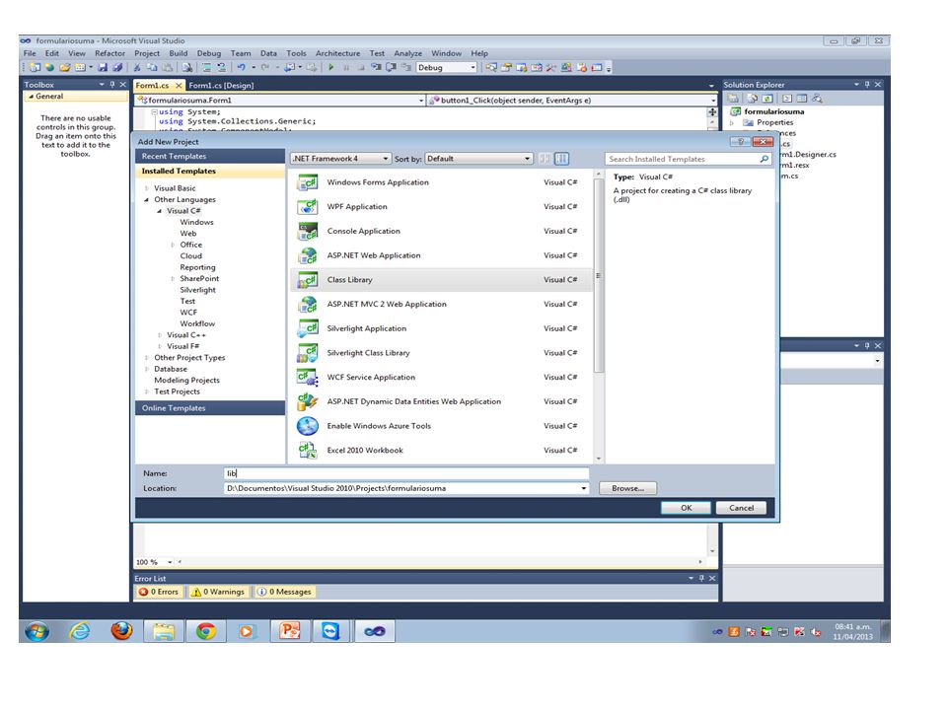Screen dimensions: 947x710
Task: Click the help question mark button in dialog
Action: pyautogui.click(x=739, y=141)
